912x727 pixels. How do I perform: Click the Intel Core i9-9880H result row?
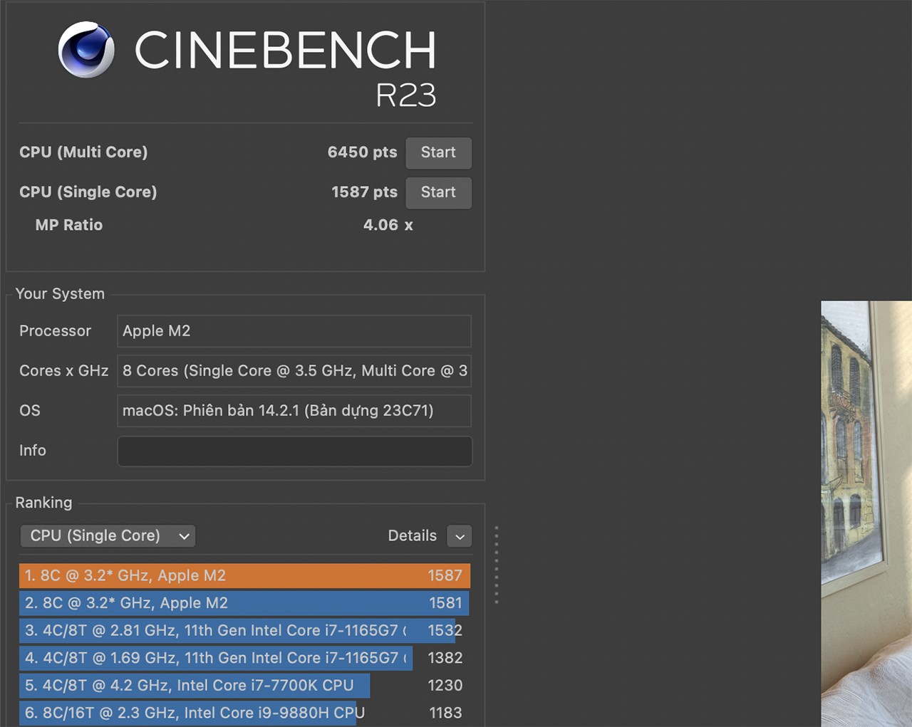189,712
